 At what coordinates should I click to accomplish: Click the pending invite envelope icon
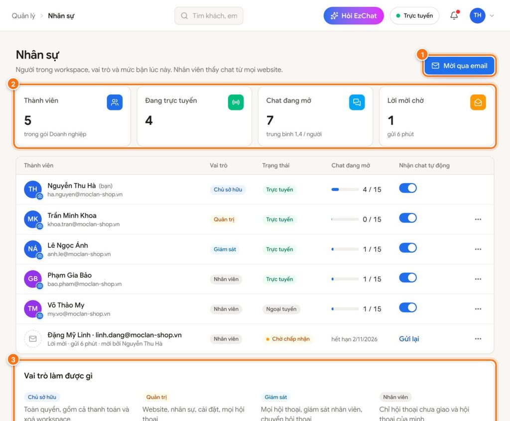click(33, 339)
